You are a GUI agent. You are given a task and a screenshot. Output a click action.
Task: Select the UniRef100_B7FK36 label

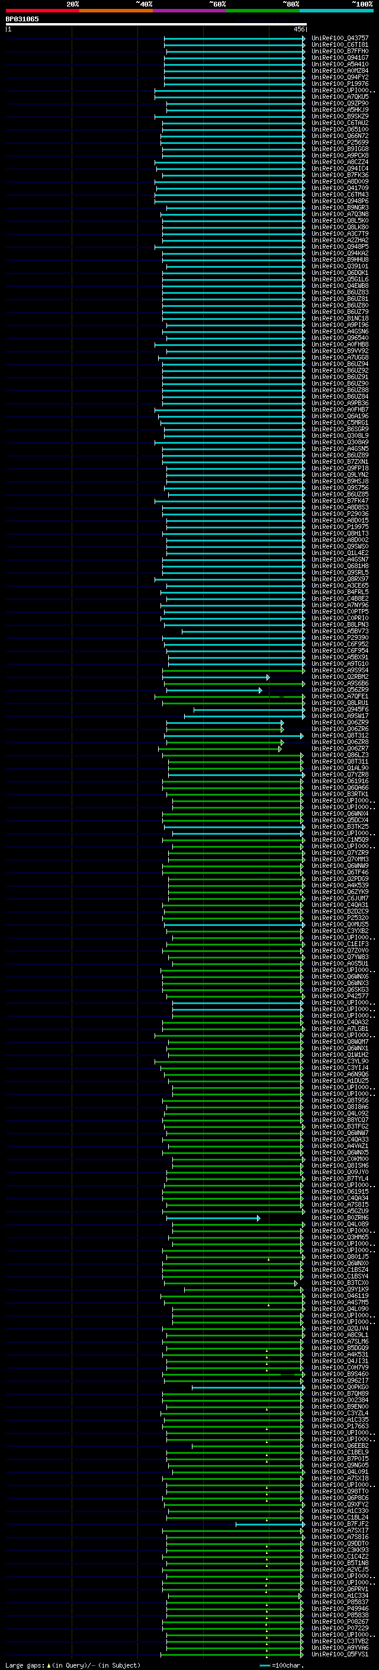[x=340, y=175]
